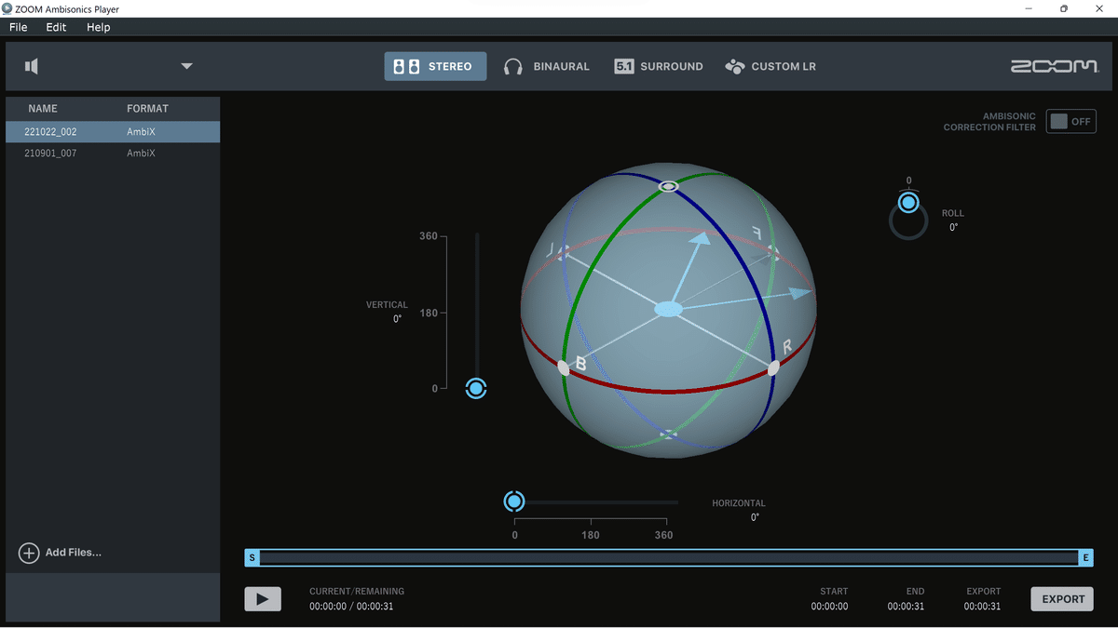Screen dimensions: 1118x628
Task: Switch to BINAURAL output mode
Action: [x=547, y=66]
